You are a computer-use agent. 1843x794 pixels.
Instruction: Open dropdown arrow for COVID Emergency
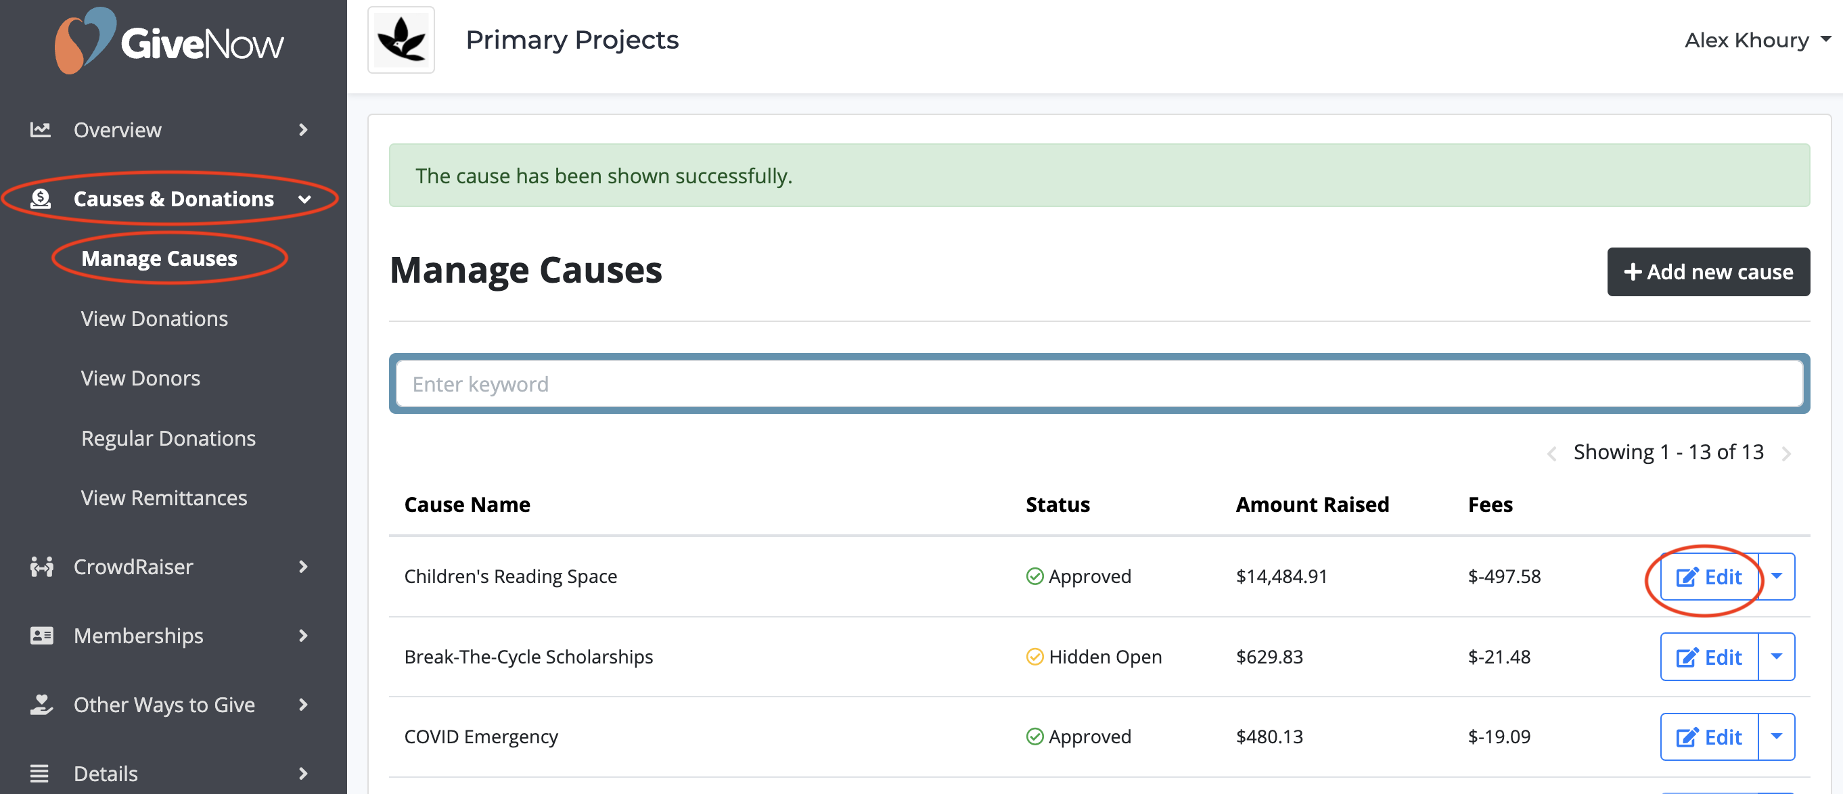(x=1777, y=737)
